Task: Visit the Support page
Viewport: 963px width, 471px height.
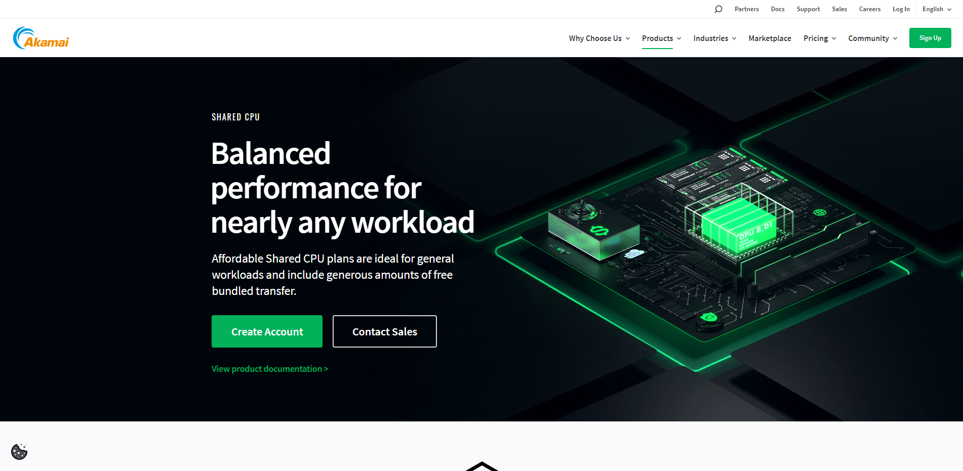Action: coord(808,9)
